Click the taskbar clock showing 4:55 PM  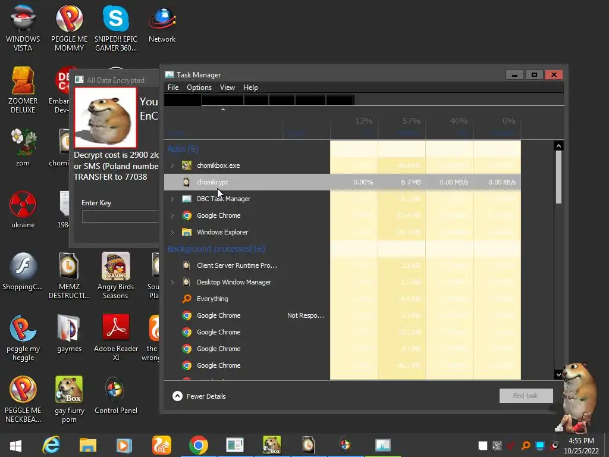(582, 446)
